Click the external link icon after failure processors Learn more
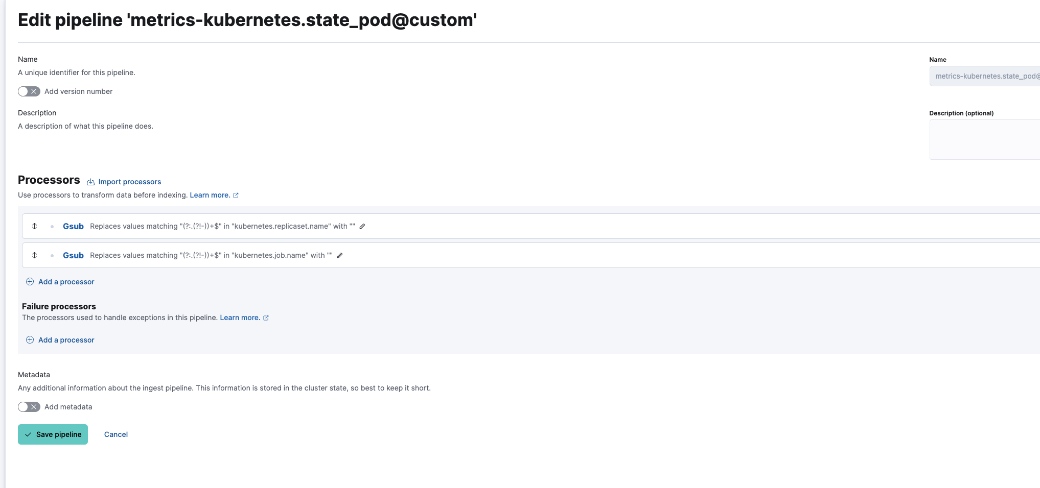This screenshot has height=488, width=1040. point(266,317)
